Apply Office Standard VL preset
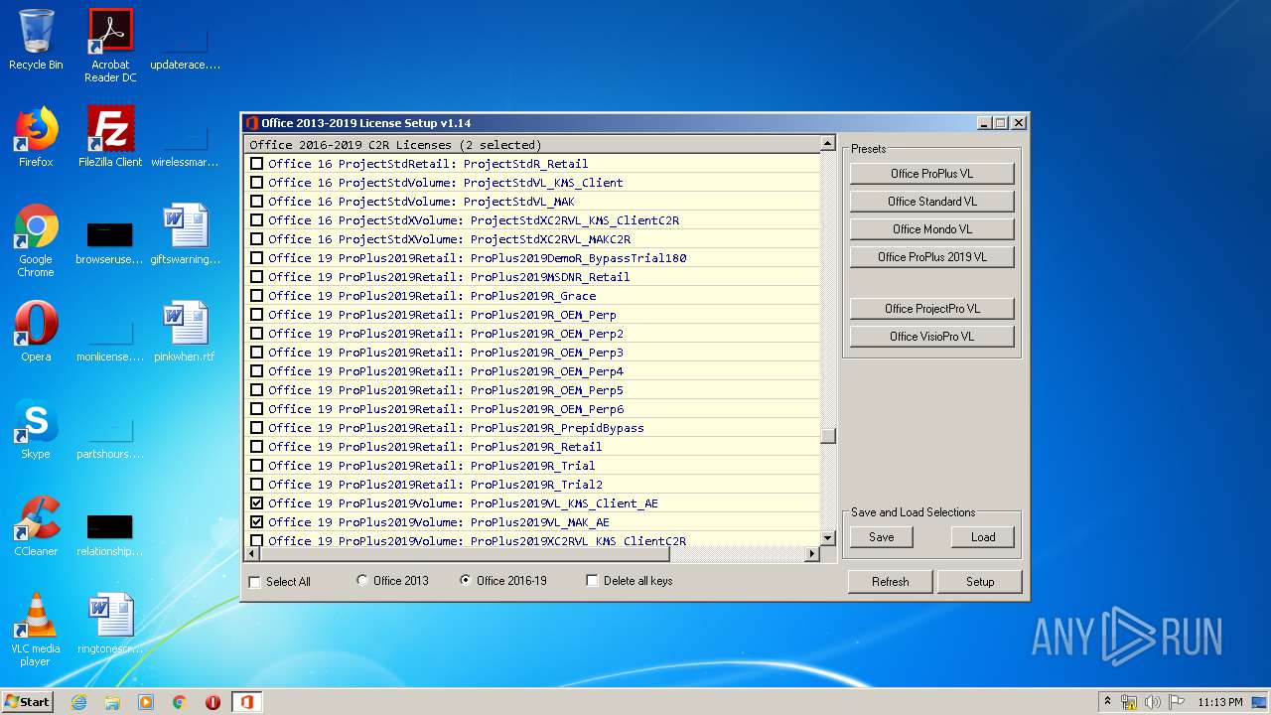This screenshot has width=1271, height=715. click(931, 202)
